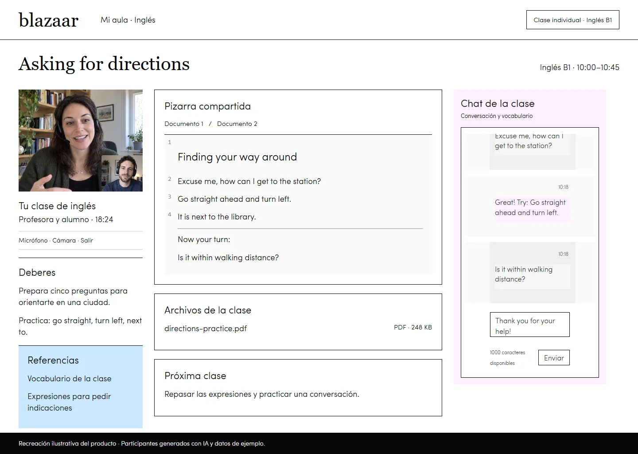Click the Profesora y alumno · 18:24 timer text
Screen dimensions: 638x454
pyautogui.click(x=66, y=219)
